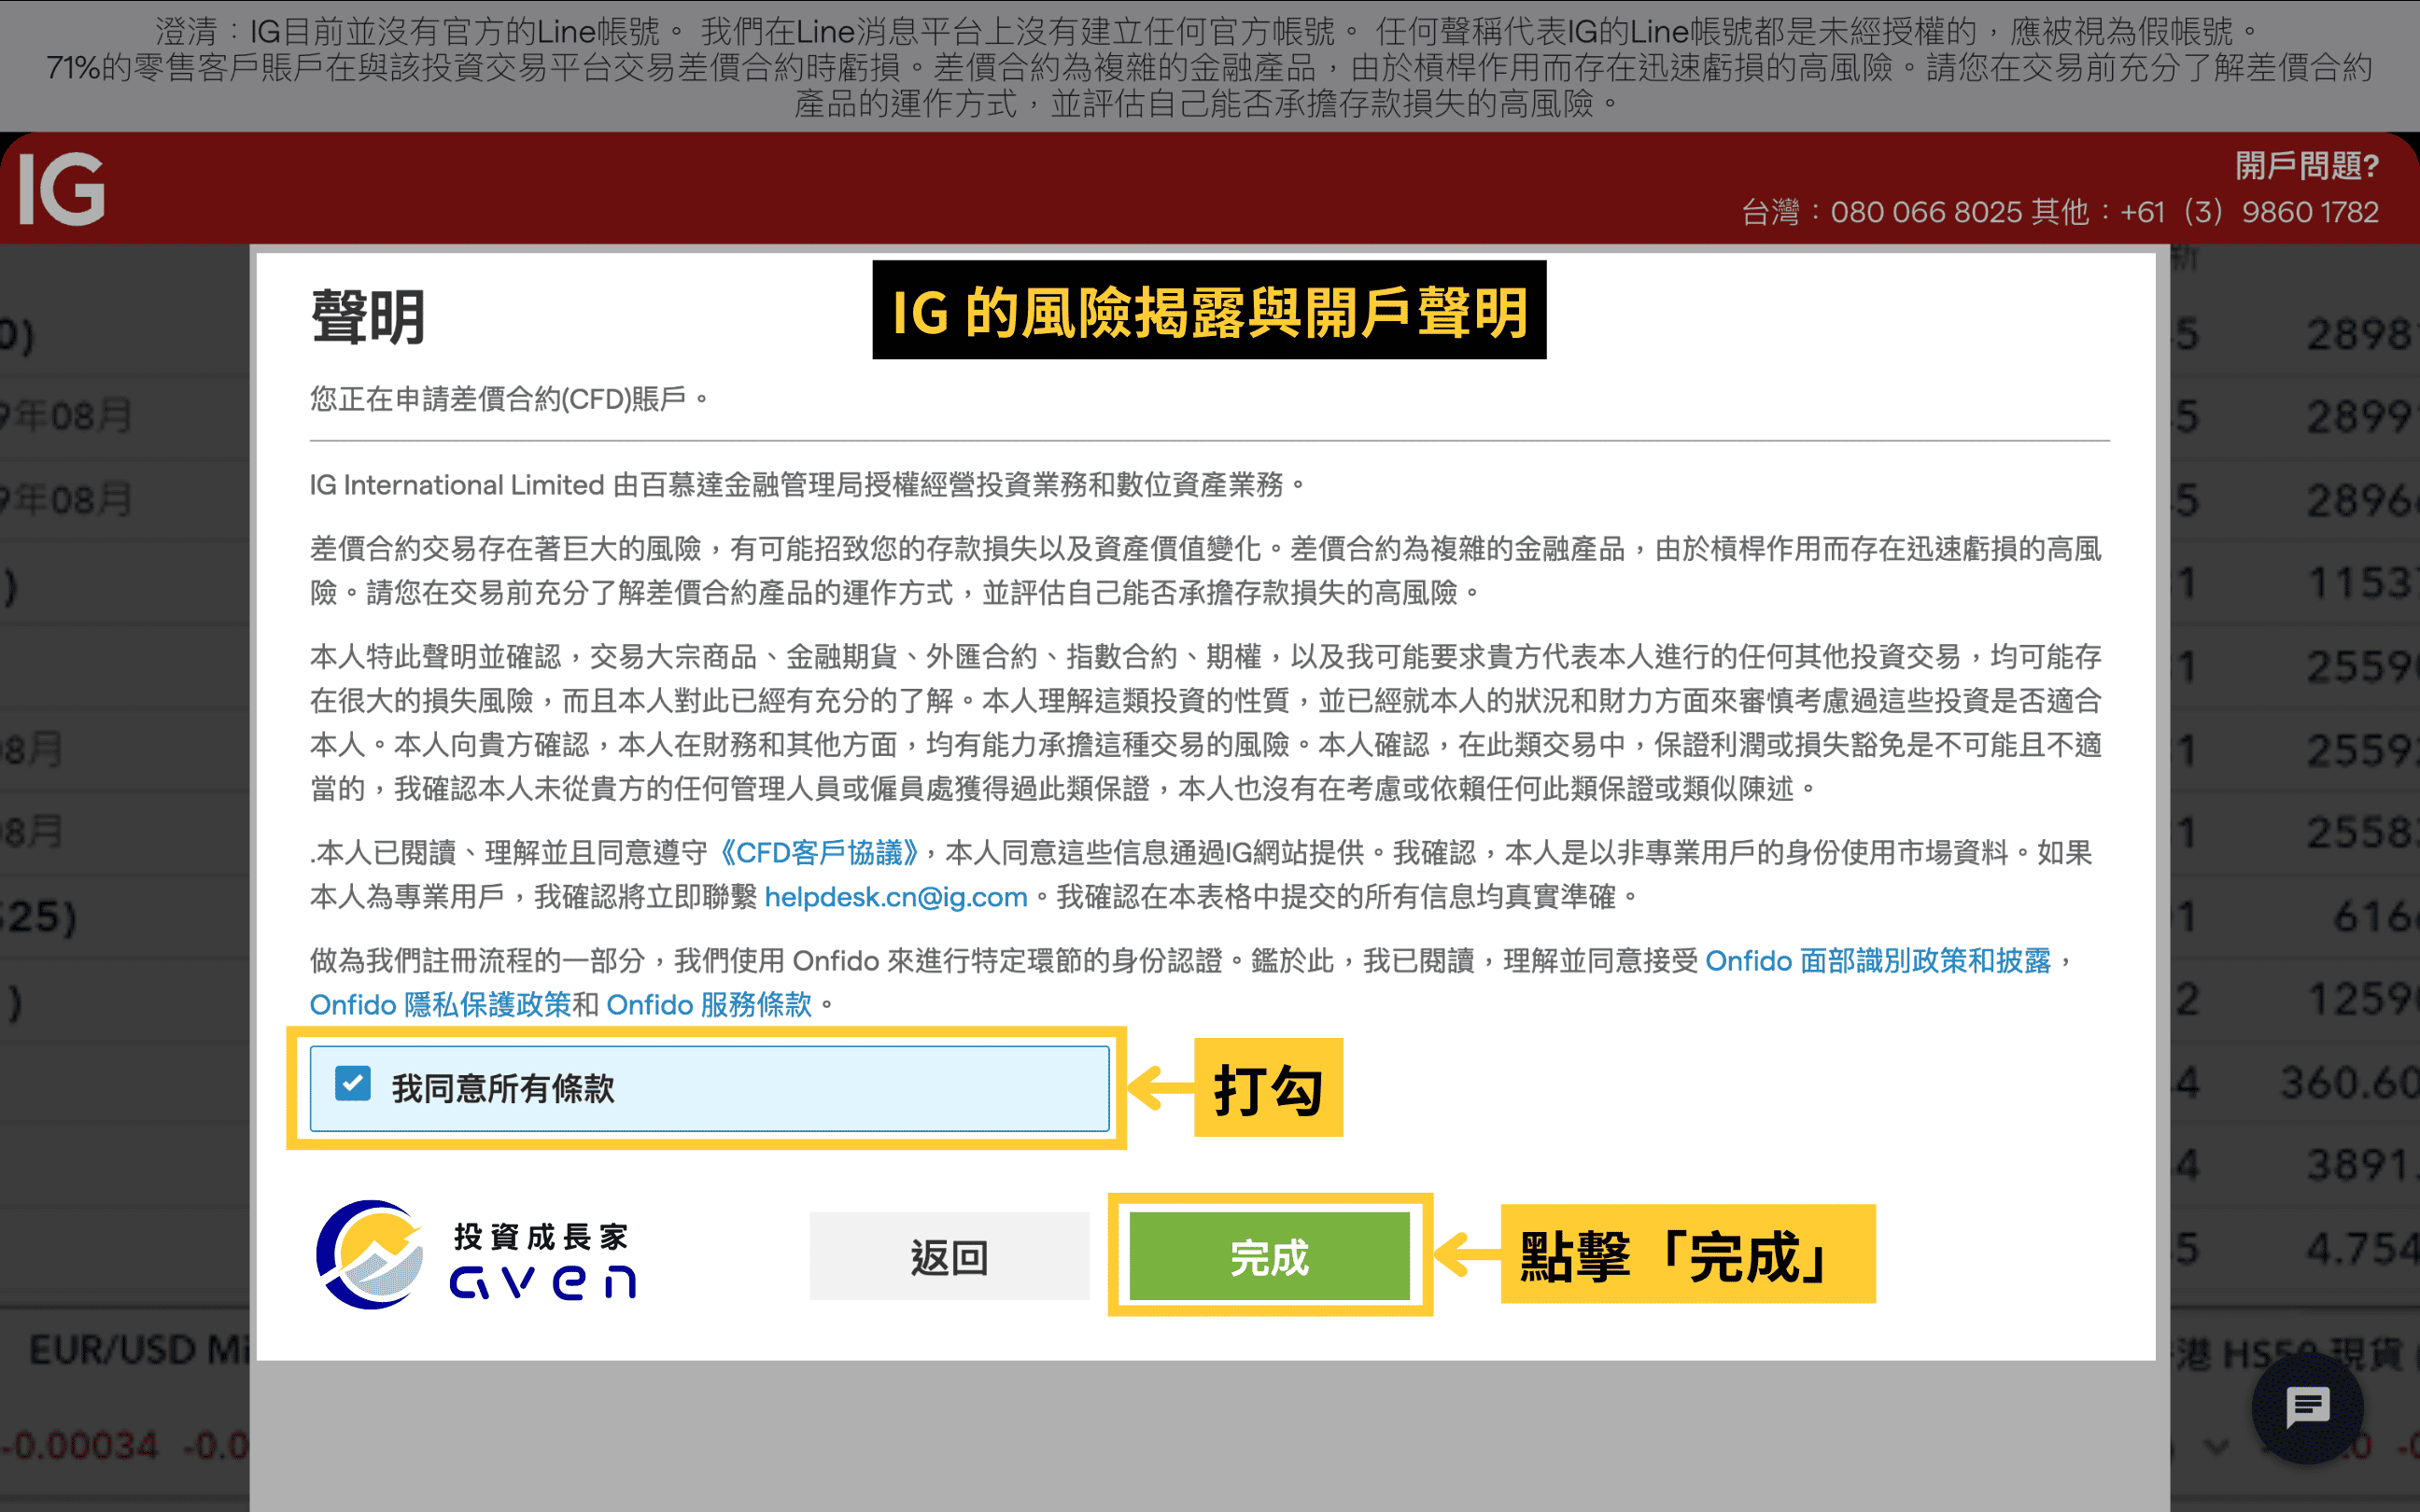
Task: Check the 我同意所有條款 agreement checkbox
Action: [353, 1083]
